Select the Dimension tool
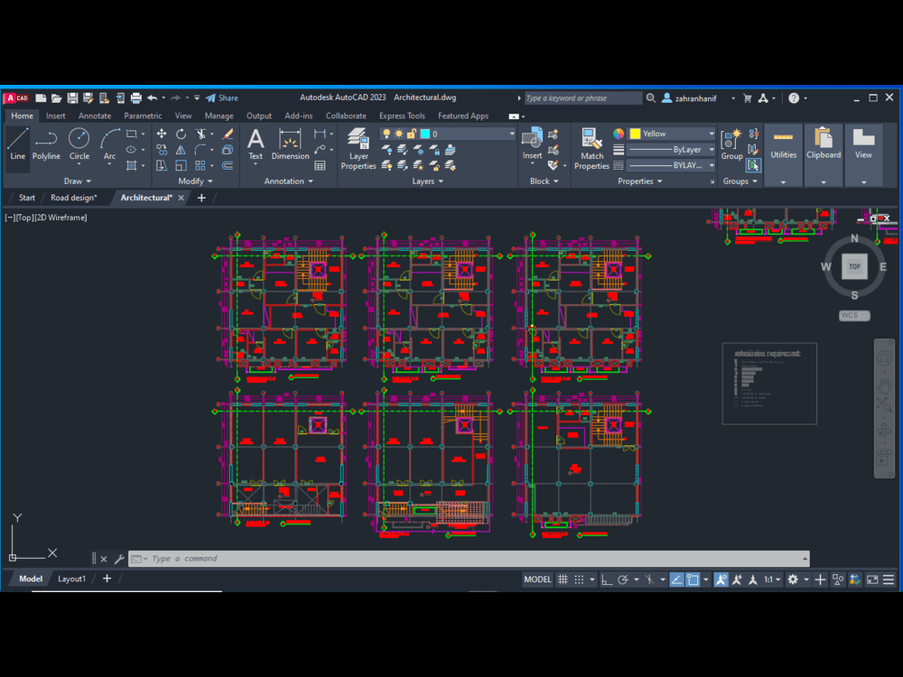The width and height of the screenshot is (903, 677). click(290, 144)
